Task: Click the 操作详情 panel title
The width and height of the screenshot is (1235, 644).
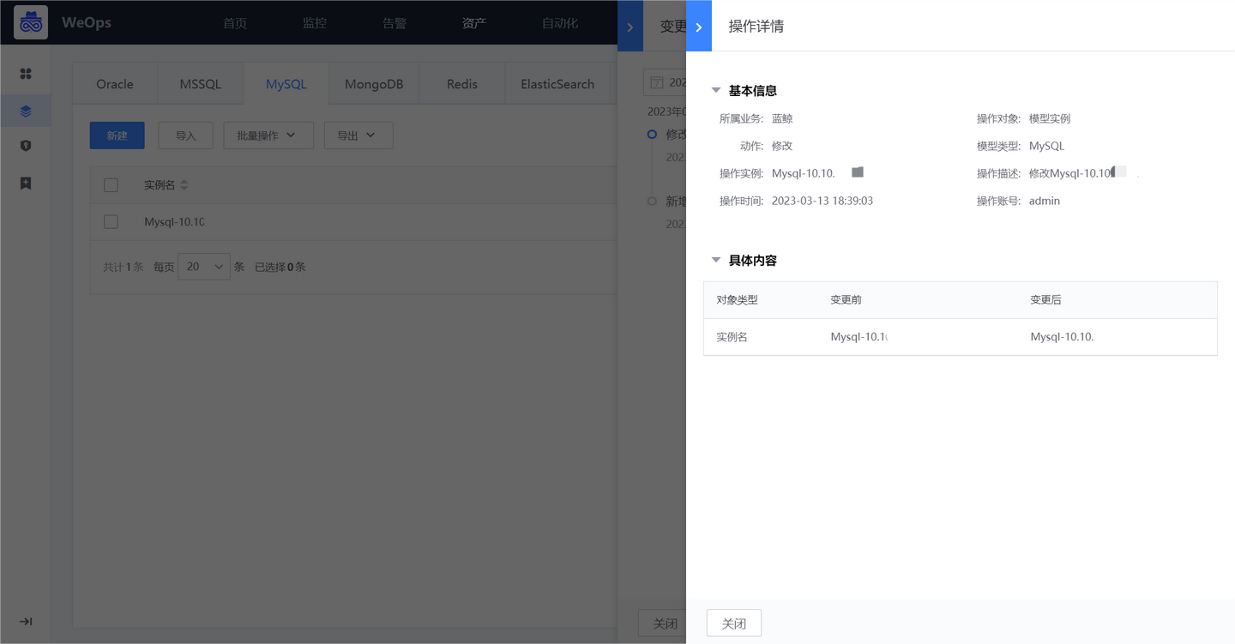Action: click(x=756, y=26)
